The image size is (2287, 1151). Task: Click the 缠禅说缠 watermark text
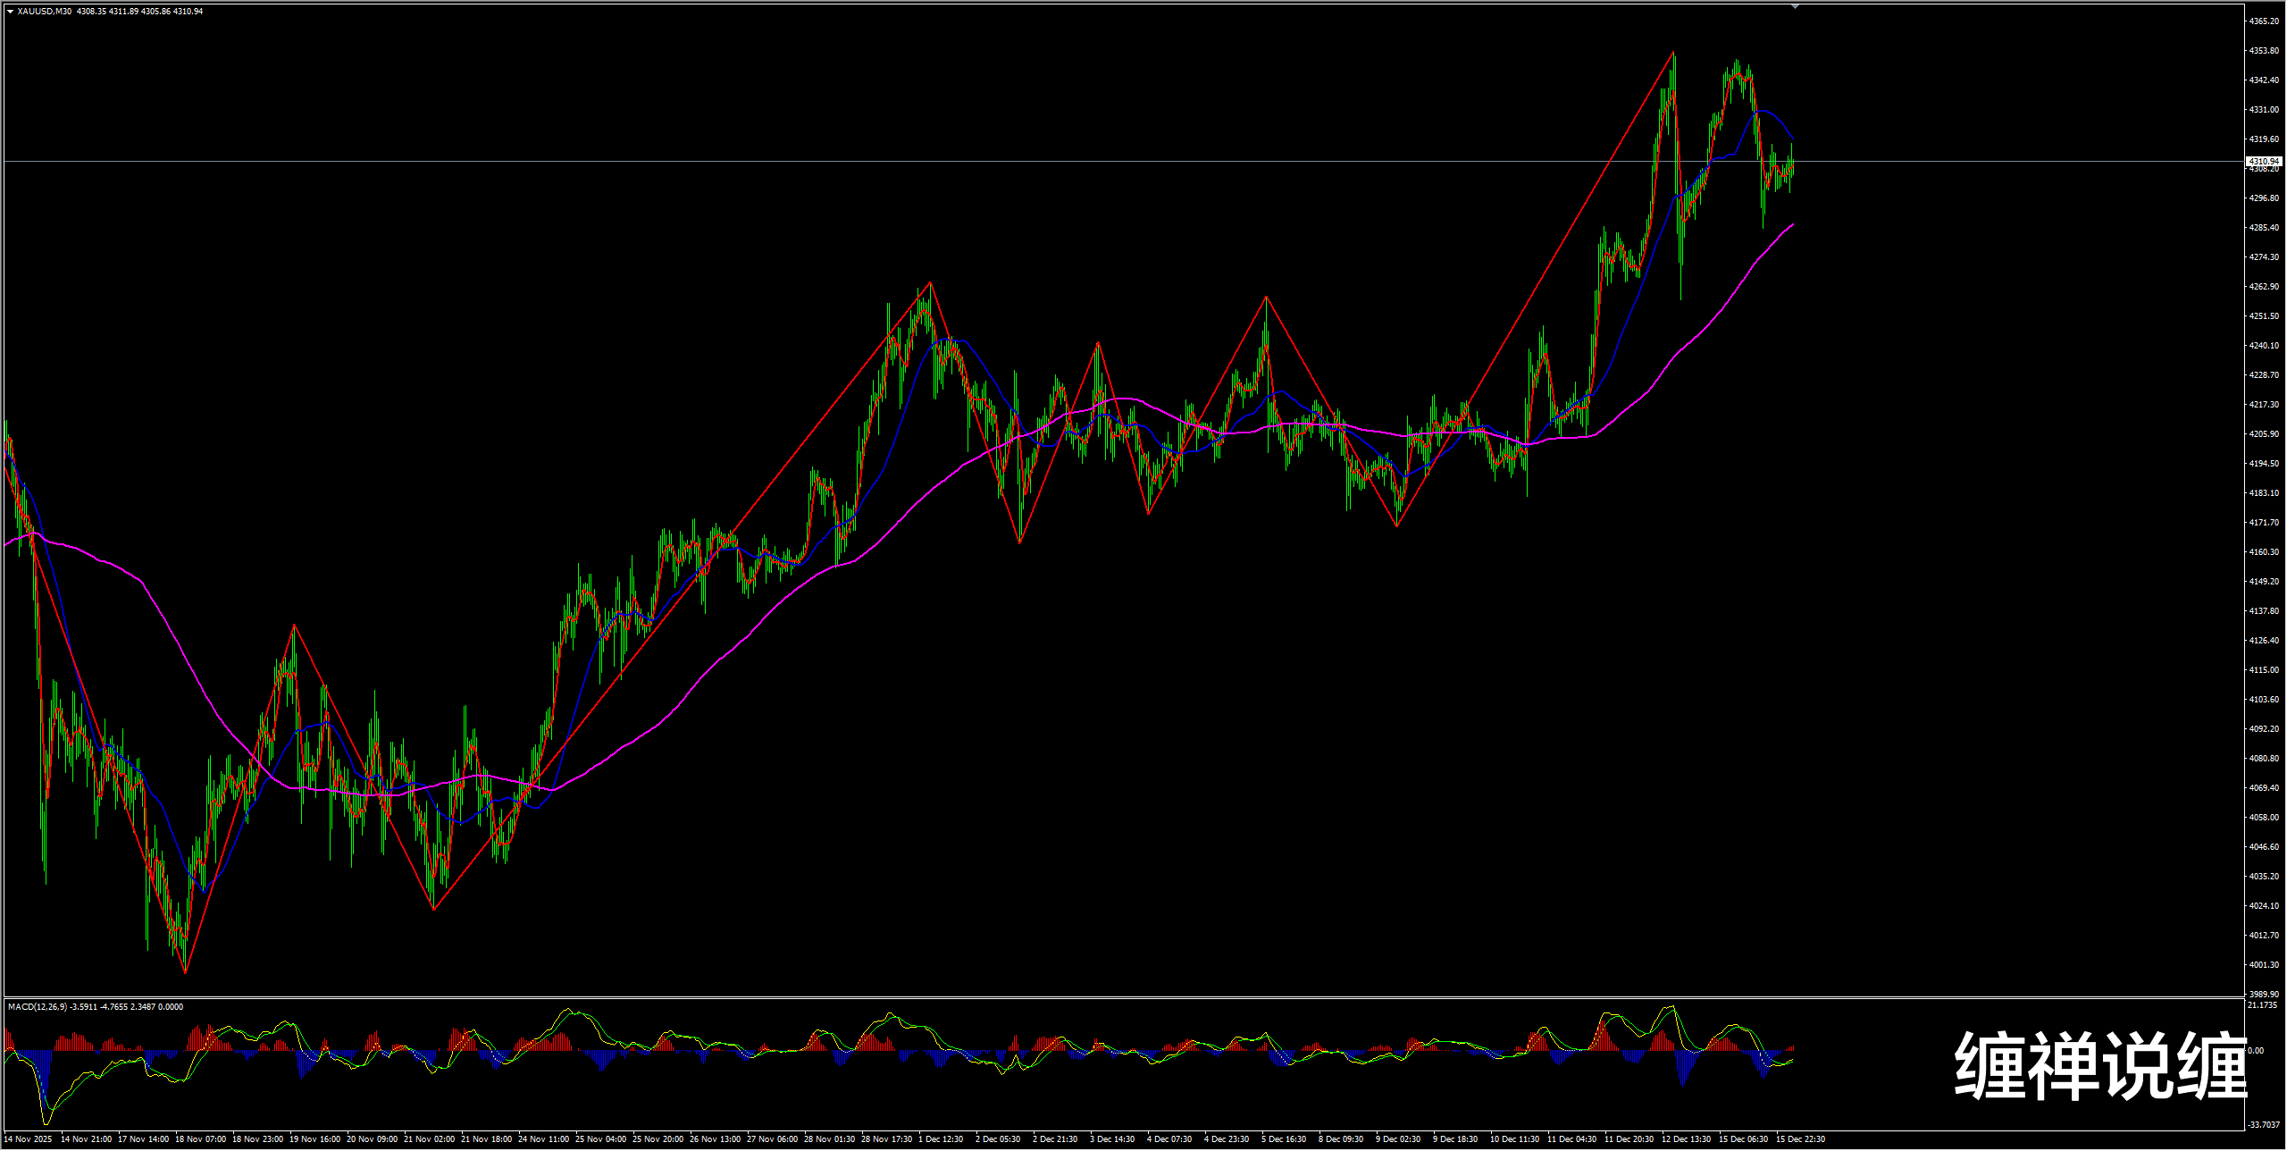tap(2101, 1065)
